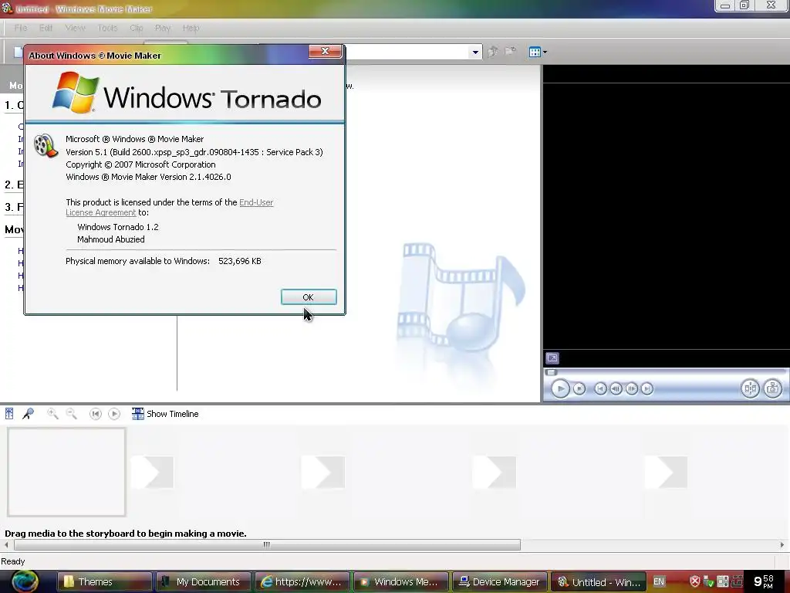Screen dimensions: 790x593
Task: Click the Start orb button
Action: [25, 581]
